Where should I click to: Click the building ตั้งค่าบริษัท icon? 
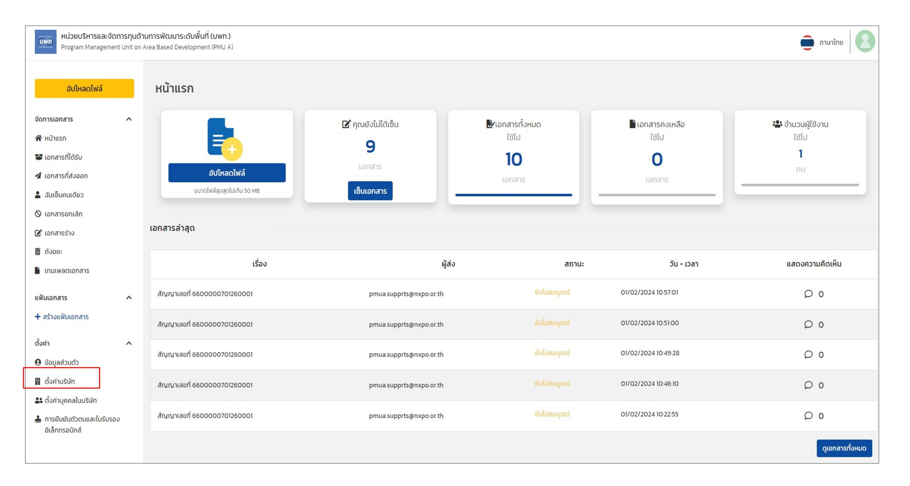coord(38,381)
